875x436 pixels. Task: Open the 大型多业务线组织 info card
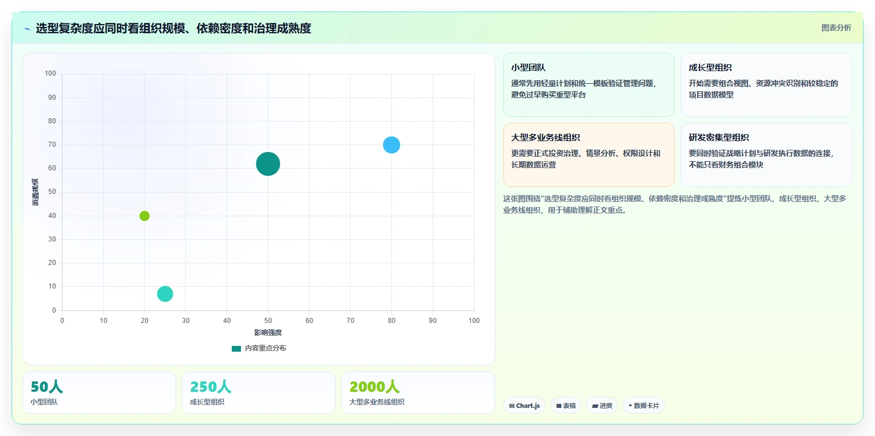[589, 155]
